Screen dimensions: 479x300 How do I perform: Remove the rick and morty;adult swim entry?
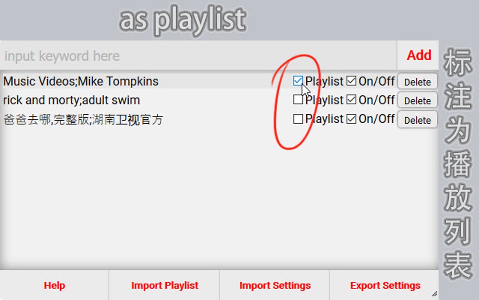tap(417, 100)
